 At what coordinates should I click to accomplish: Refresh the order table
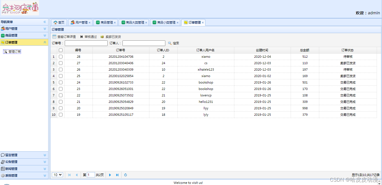click(126, 175)
